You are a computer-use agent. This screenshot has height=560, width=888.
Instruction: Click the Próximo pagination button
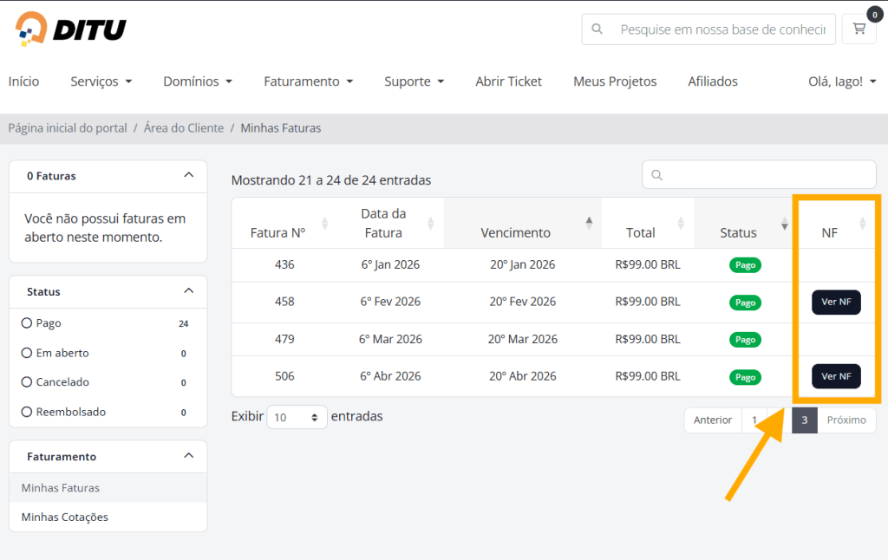tap(846, 420)
